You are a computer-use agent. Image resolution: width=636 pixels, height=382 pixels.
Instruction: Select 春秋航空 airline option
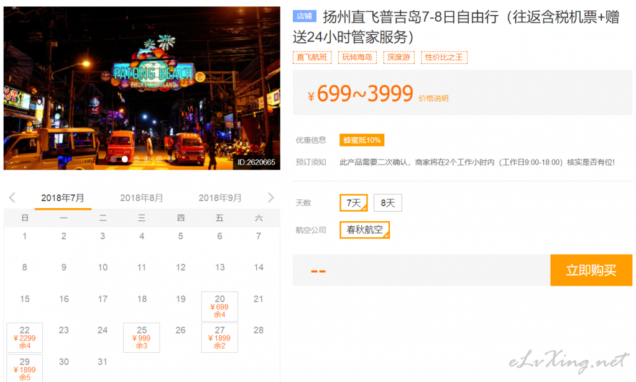[365, 230]
